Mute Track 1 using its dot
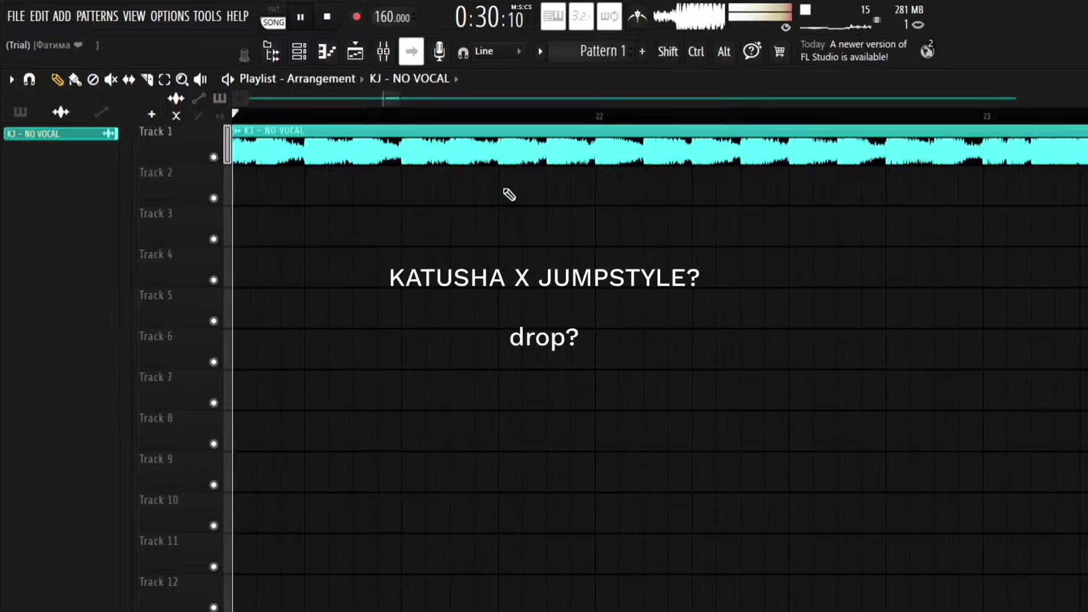The width and height of the screenshot is (1088, 612). [x=214, y=157]
